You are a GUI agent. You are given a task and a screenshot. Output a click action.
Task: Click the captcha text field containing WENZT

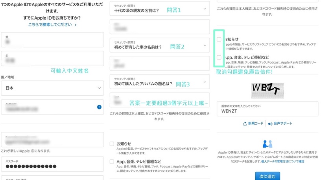(267, 109)
